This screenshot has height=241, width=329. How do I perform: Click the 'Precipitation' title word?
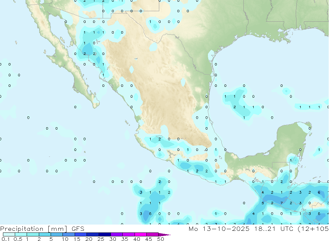(x=22, y=229)
